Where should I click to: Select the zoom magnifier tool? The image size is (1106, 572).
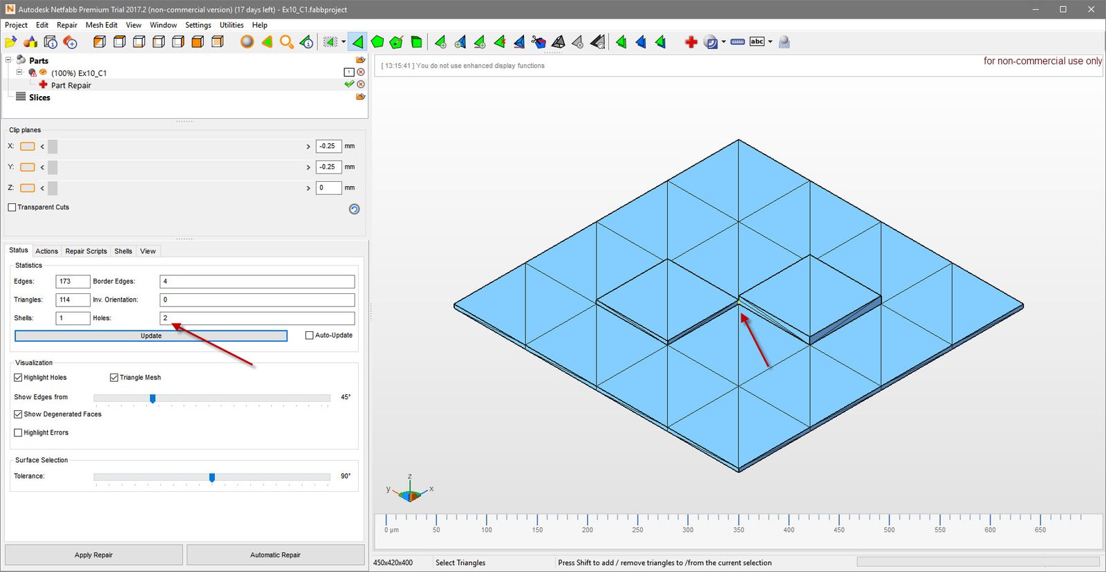[286, 42]
